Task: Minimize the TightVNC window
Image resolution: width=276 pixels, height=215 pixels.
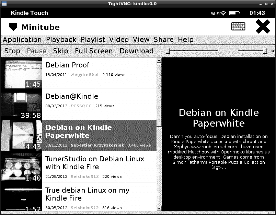Action: coord(261,4)
